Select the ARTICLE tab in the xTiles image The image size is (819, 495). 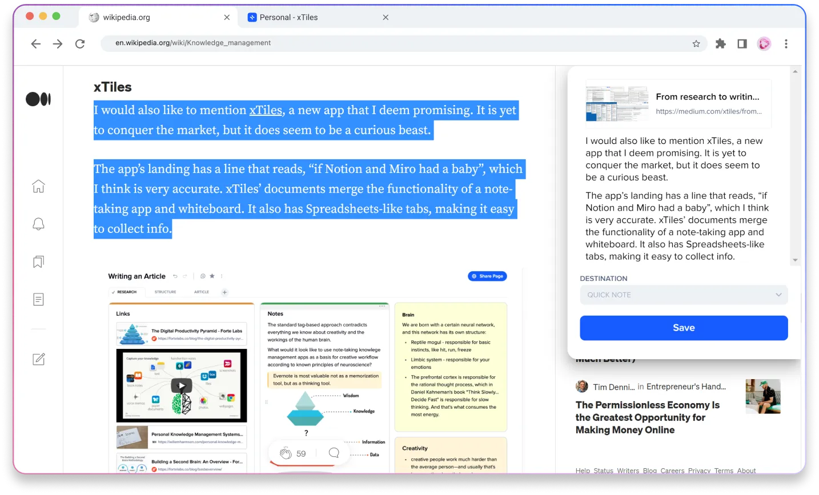coord(202,292)
